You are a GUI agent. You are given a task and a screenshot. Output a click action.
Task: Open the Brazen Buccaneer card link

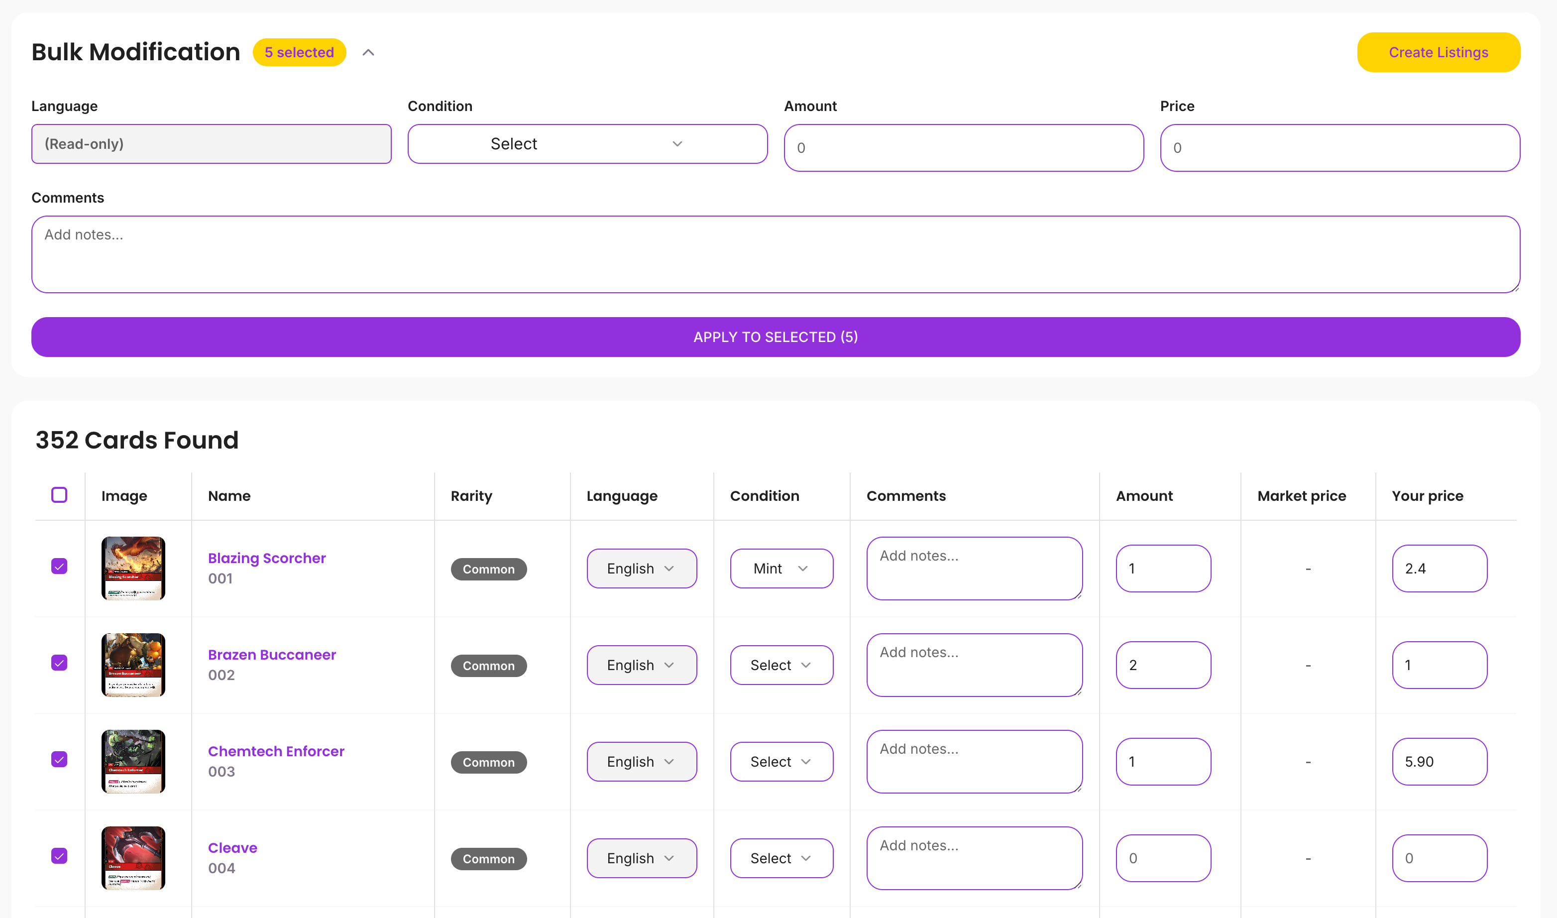coord(271,655)
